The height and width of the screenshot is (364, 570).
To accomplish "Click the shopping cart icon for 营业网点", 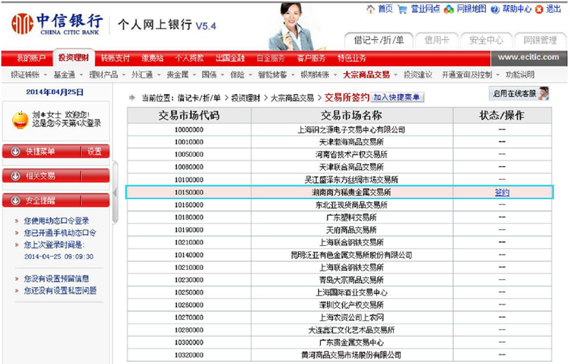I will click(x=402, y=9).
